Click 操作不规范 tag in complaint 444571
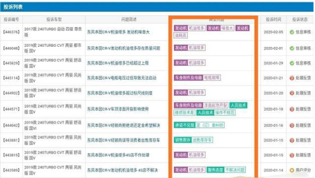 pos(224,113)
